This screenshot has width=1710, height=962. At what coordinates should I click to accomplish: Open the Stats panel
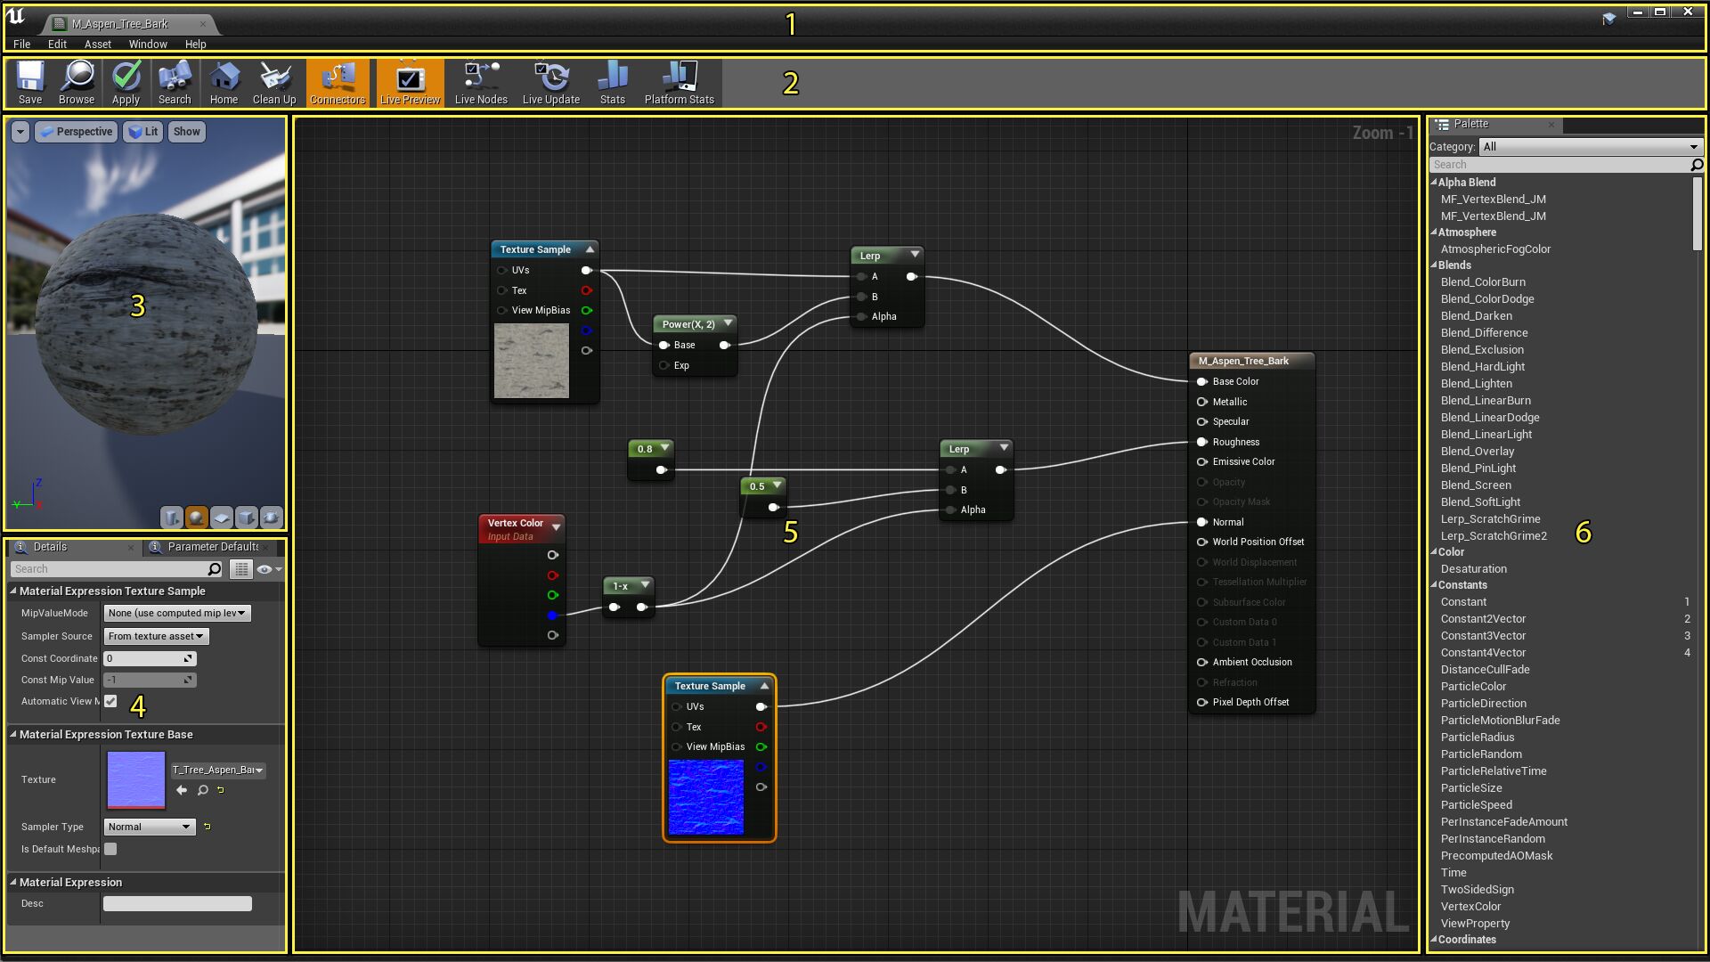click(x=612, y=83)
